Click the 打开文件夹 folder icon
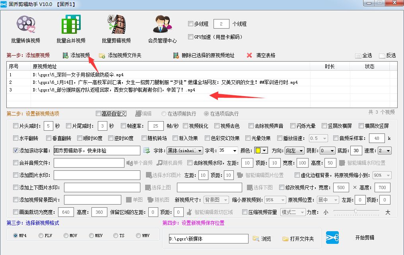Screen dimensions: 404x255 pos(285,239)
